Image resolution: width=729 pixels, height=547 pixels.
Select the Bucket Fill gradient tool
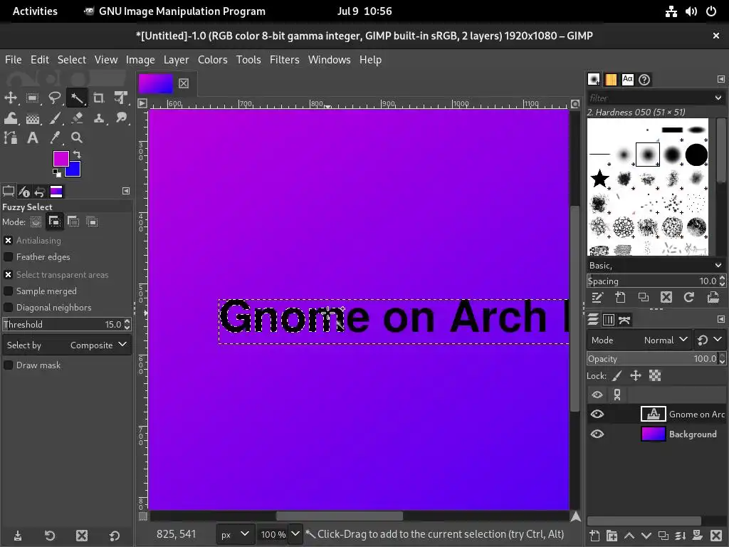33,118
